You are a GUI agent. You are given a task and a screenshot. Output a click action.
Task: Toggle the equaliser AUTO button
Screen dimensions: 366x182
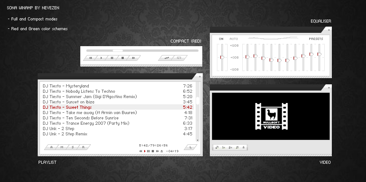click(234, 39)
